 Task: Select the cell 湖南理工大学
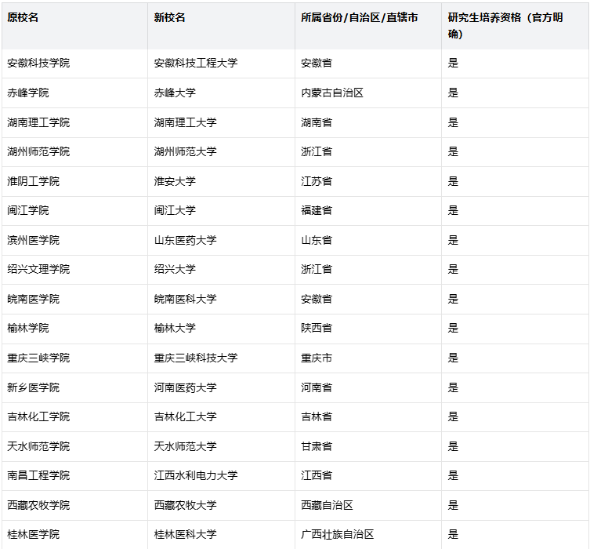(x=221, y=123)
